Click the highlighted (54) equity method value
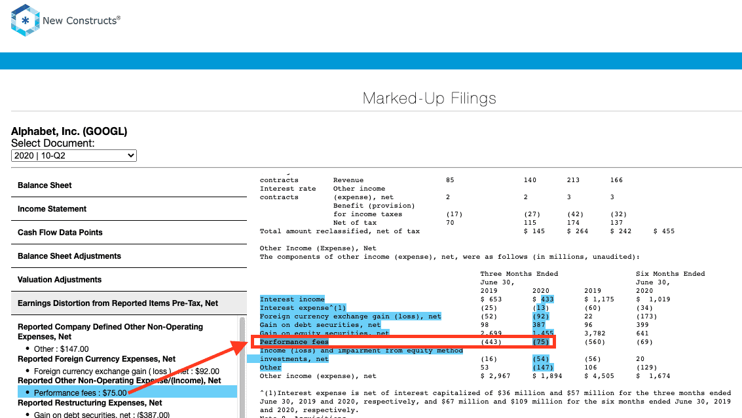 click(x=541, y=359)
